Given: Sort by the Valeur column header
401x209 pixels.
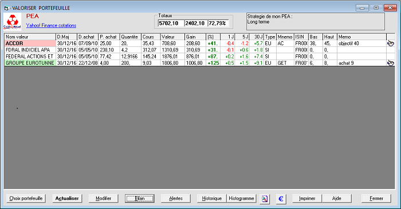Looking at the screenshot, I should tap(172, 37).
